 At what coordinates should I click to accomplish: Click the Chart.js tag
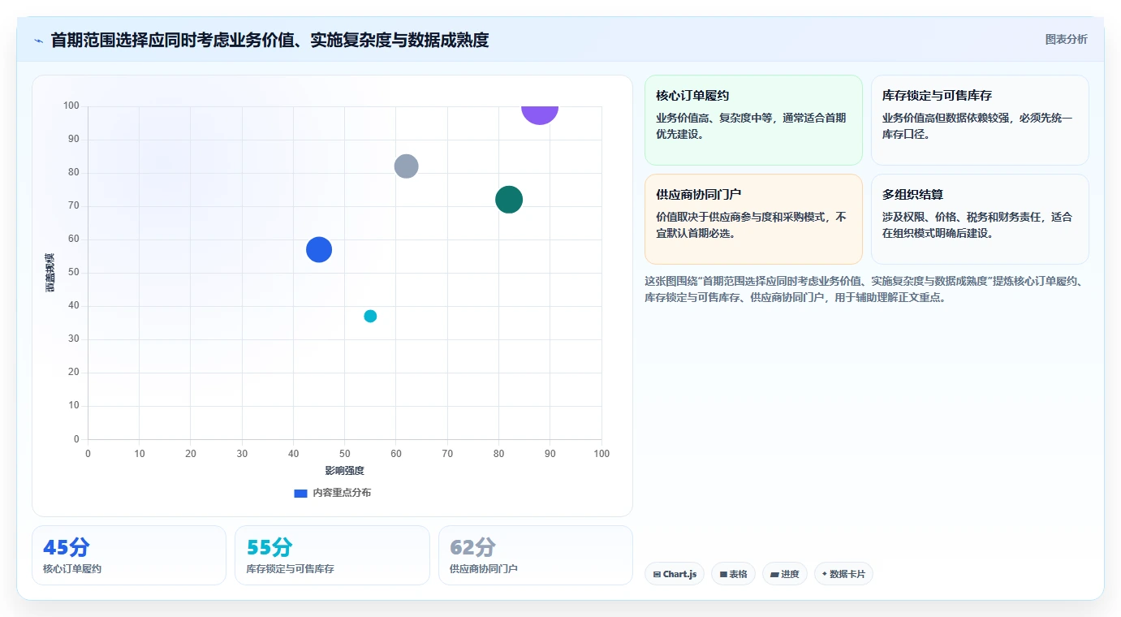[675, 574]
